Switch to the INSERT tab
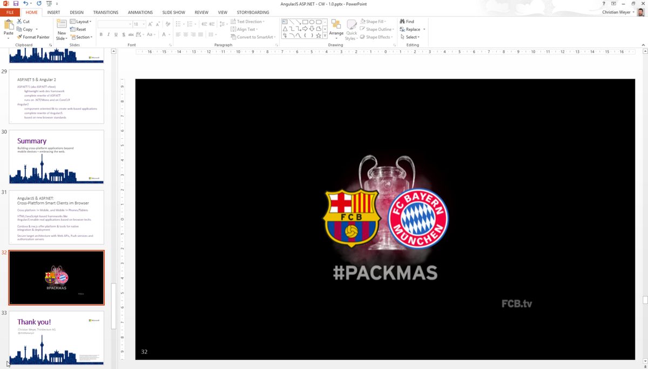 pos(53,12)
